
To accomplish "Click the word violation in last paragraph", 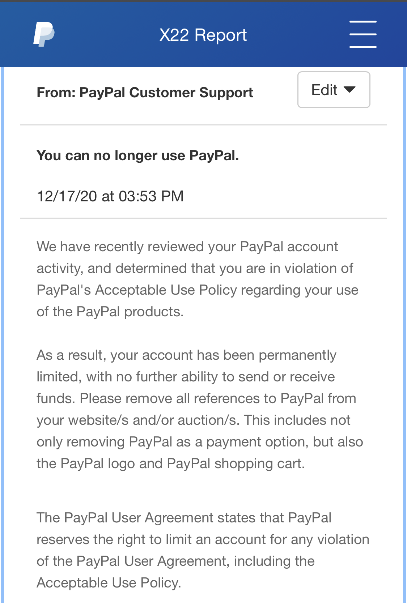I will click(x=343, y=539).
